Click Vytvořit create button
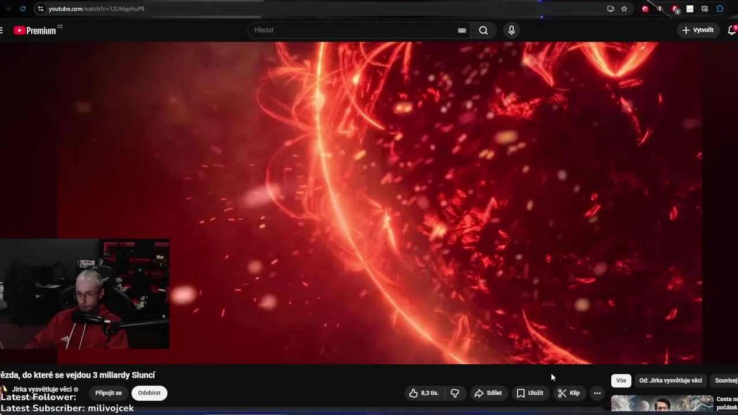Viewport: 738px width, 415px height. tap(698, 30)
